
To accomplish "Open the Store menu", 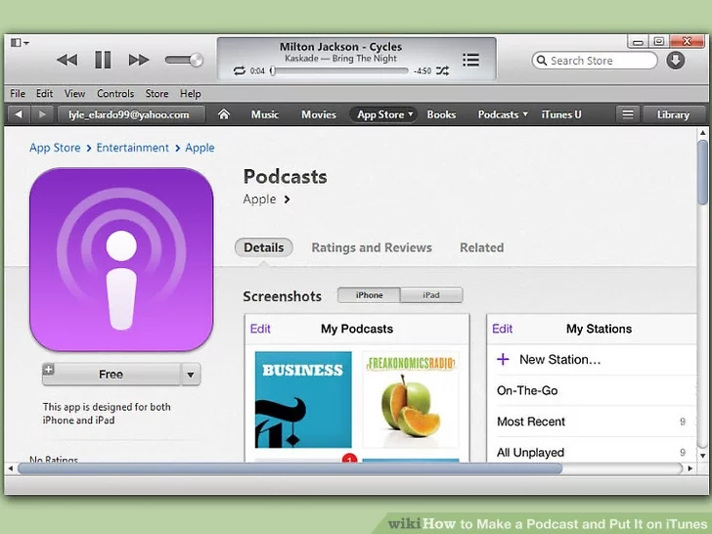I will point(156,94).
